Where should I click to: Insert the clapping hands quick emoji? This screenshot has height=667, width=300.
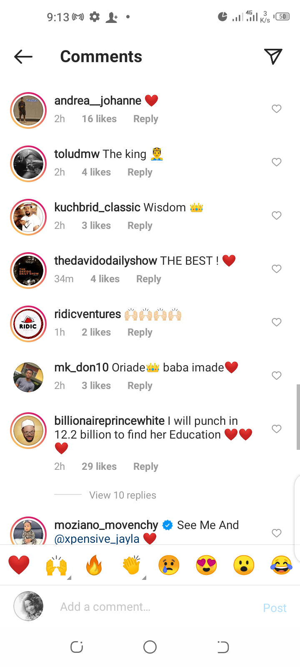coord(132,565)
